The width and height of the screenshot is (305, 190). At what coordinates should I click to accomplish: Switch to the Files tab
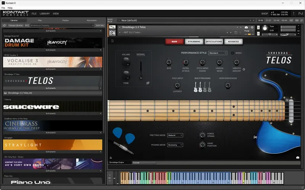tap(40, 20)
